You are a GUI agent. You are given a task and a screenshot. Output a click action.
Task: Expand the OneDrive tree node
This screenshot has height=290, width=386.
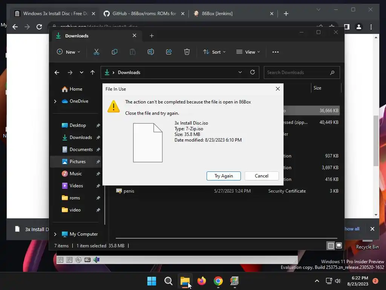55,101
